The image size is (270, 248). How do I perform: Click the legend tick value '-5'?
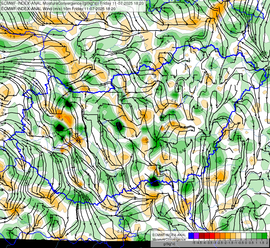pyautogui.click(x=194, y=243)
